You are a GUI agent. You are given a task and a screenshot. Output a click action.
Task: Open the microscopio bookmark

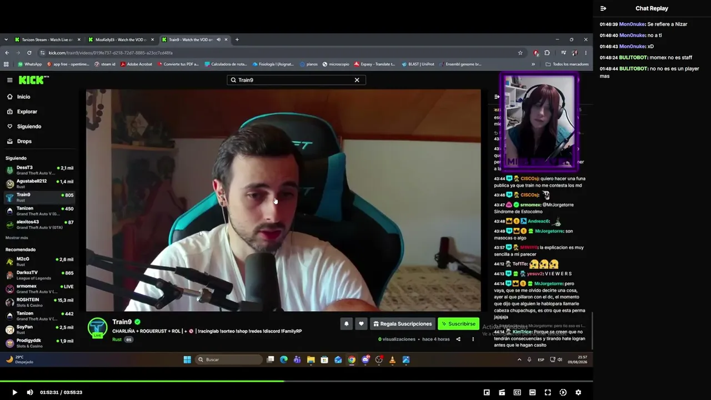click(x=336, y=64)
